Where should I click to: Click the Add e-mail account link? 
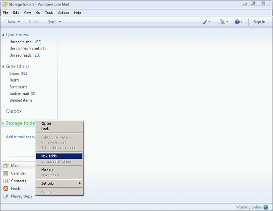pos(20,137)
